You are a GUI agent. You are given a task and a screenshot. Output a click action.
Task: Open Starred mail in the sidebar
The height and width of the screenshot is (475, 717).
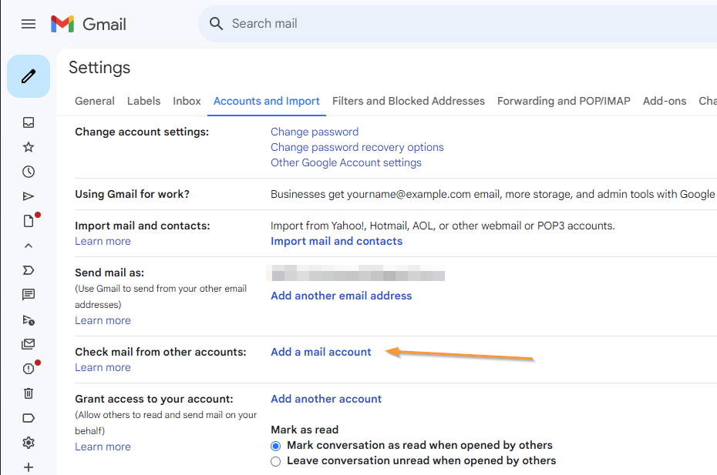(29, 147)
